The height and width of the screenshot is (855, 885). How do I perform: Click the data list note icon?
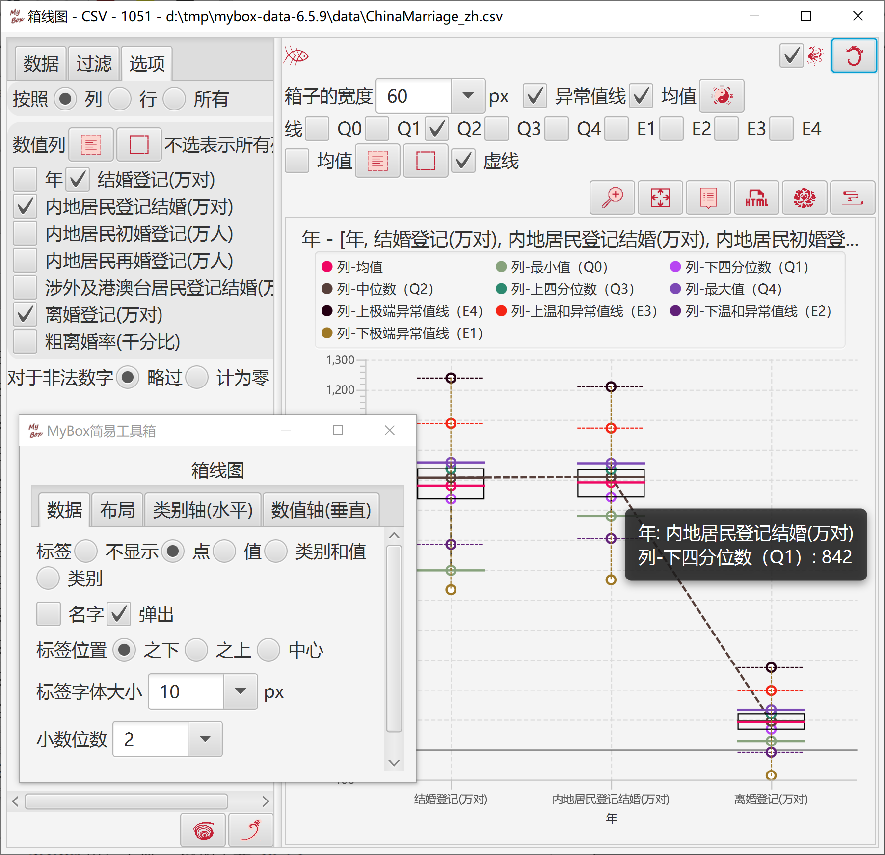click(708, 198)
